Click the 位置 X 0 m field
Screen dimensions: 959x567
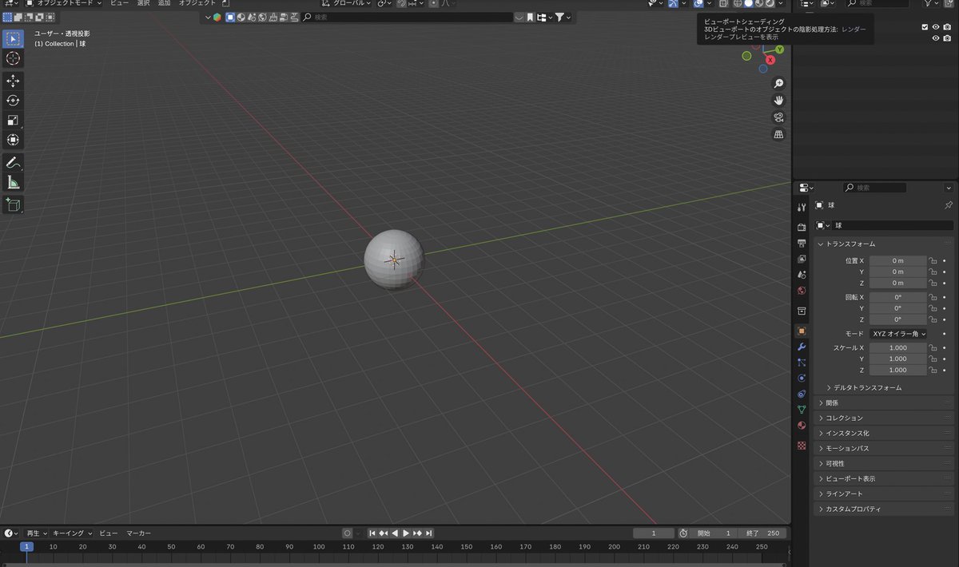[897, 260]
